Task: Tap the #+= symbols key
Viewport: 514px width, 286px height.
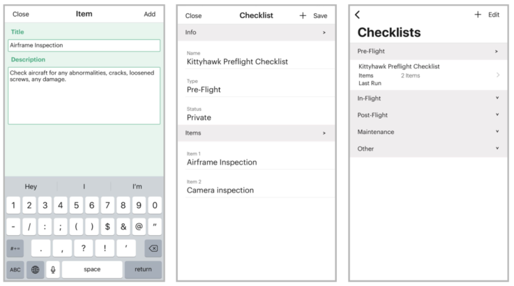Action: (15, 248)
